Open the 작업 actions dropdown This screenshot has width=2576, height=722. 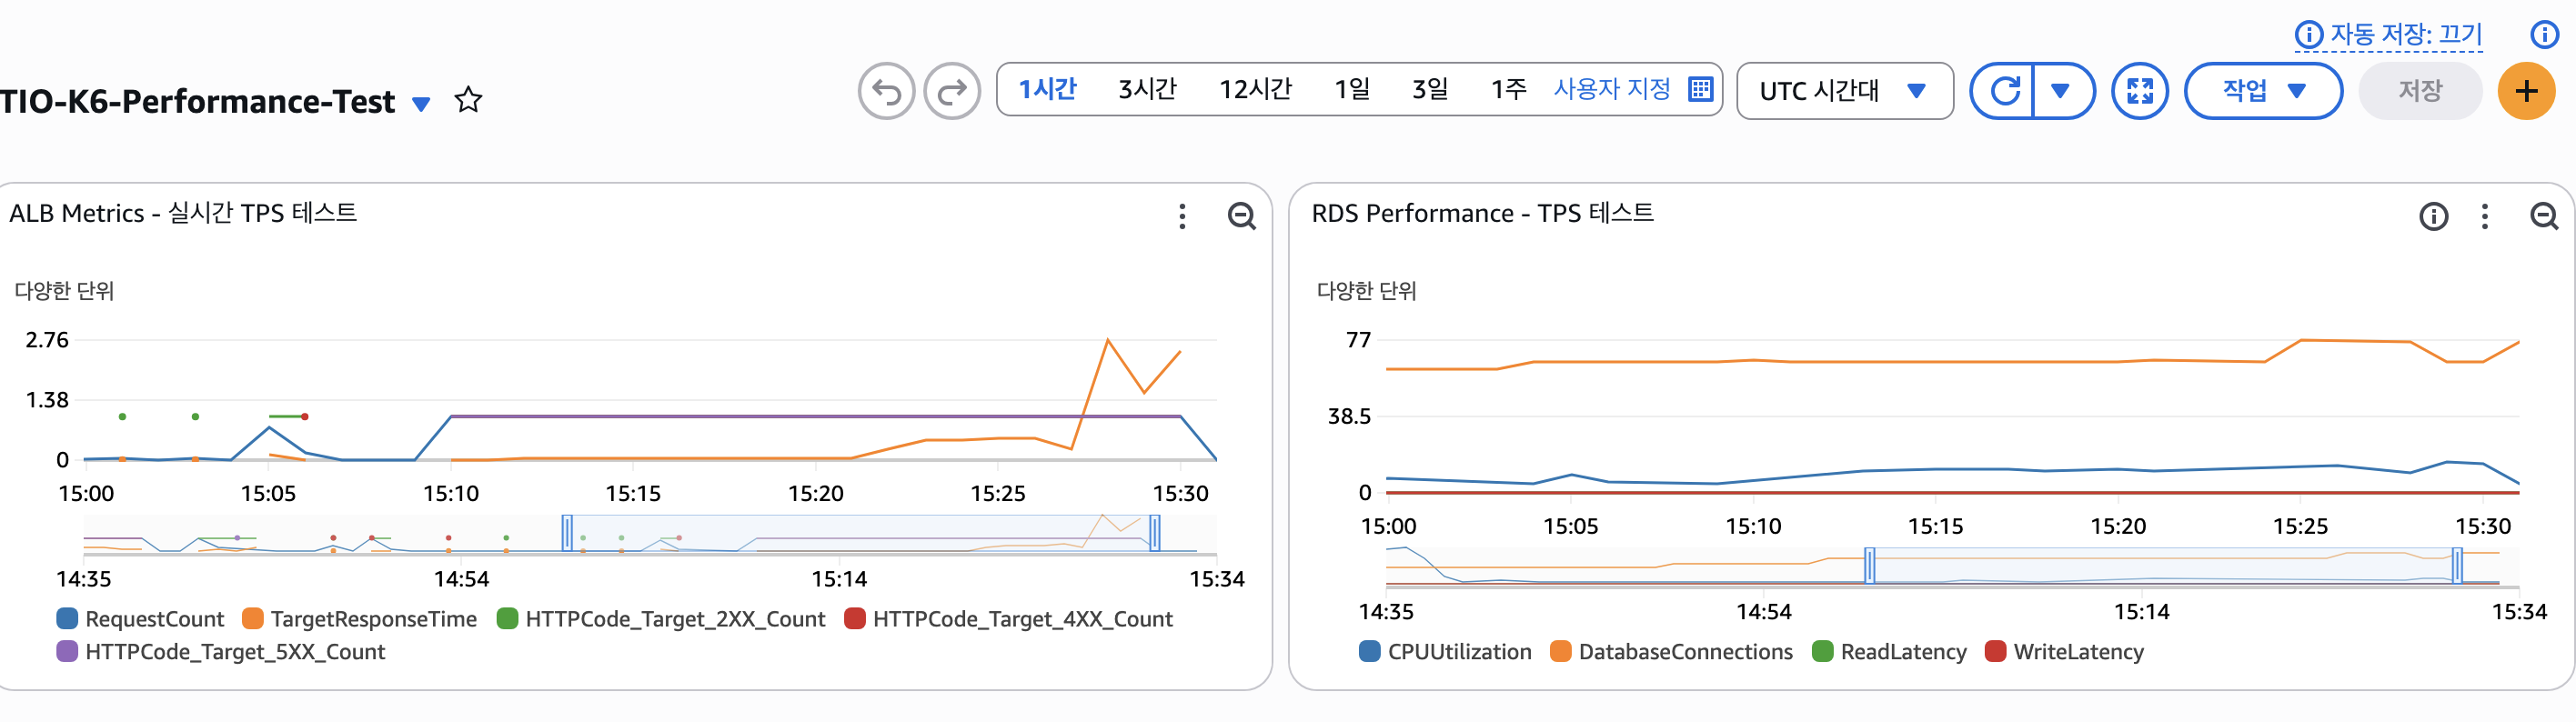click(x=2263, y=91)
